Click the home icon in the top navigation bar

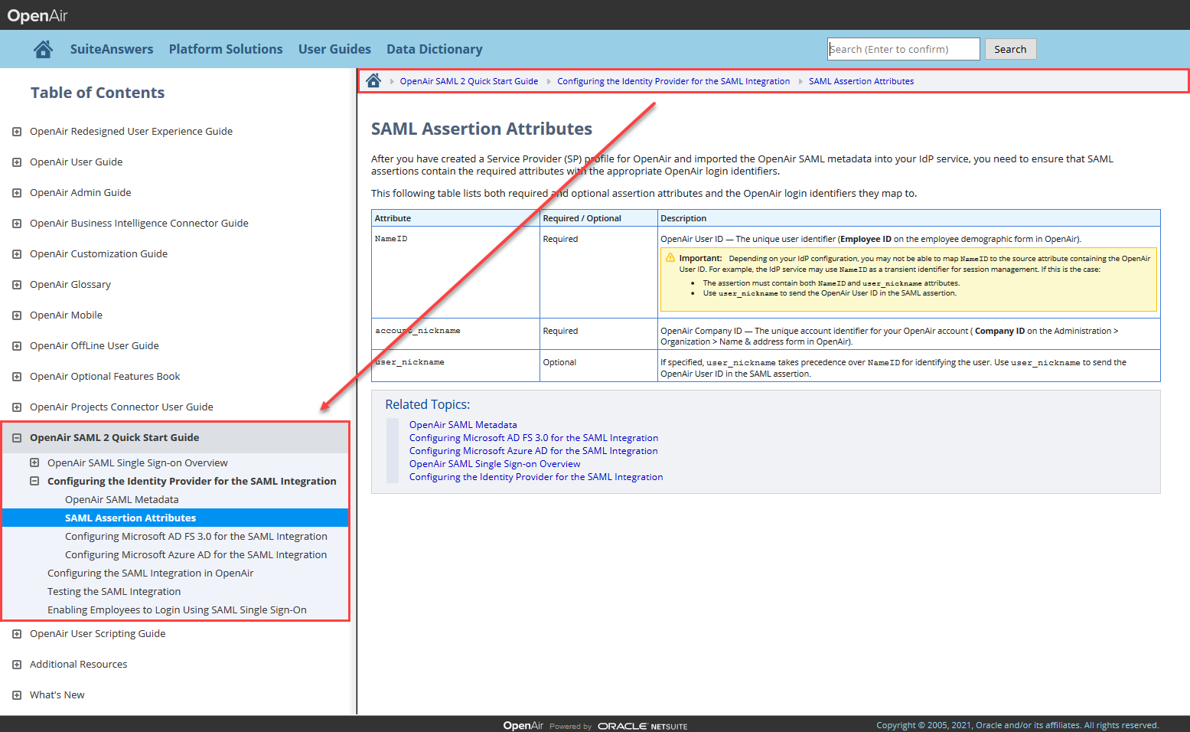click(43, 49)
